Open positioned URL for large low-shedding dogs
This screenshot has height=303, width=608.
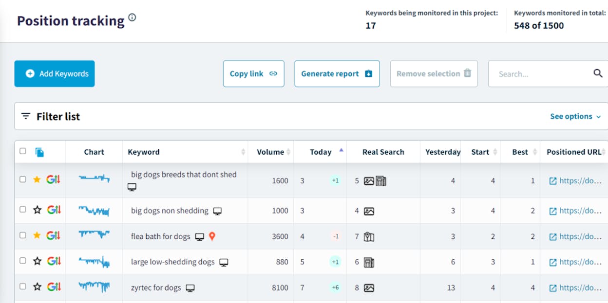click(x=575, y=262)
